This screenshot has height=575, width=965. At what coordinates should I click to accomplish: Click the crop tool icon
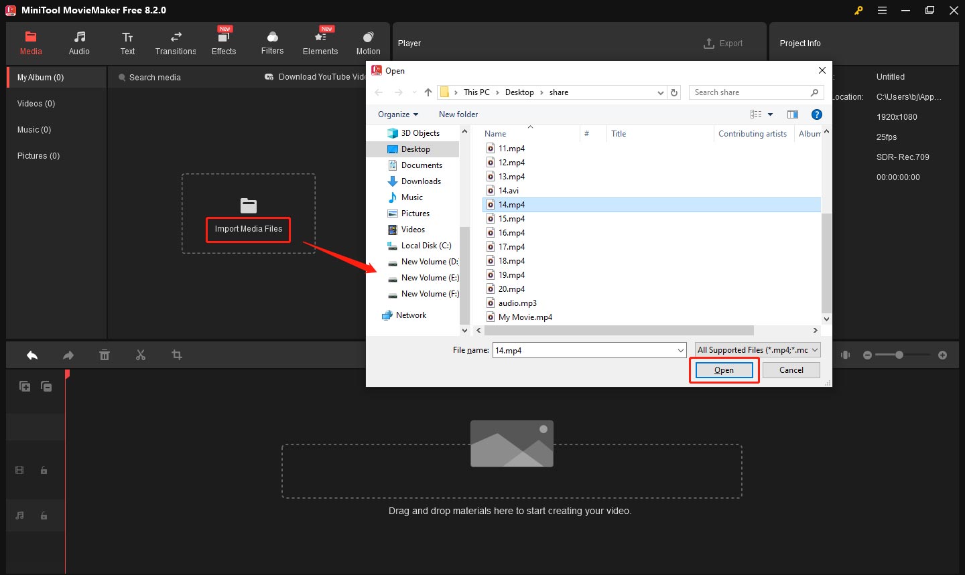pyautogui.click(x=177, y=355)
